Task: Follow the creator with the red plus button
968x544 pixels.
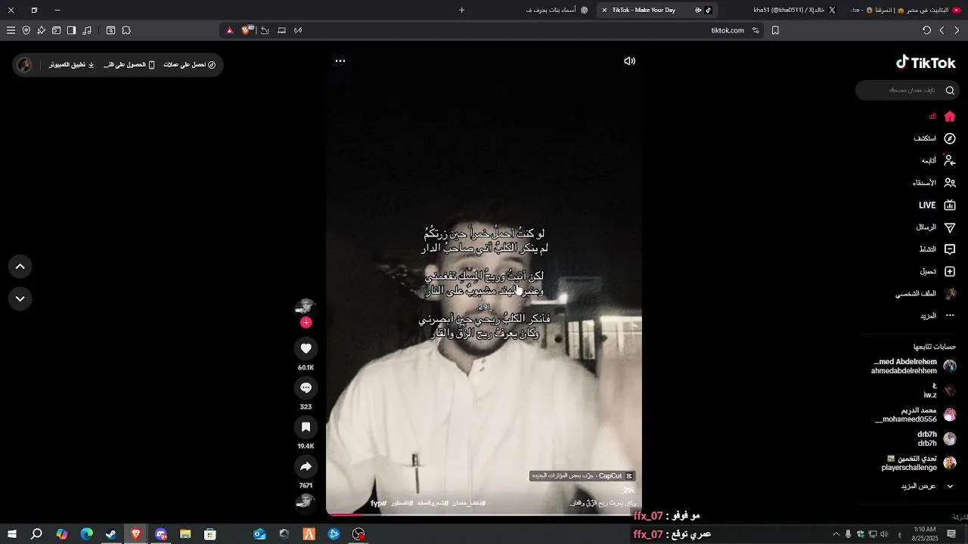Action: (x=306, y=323)
